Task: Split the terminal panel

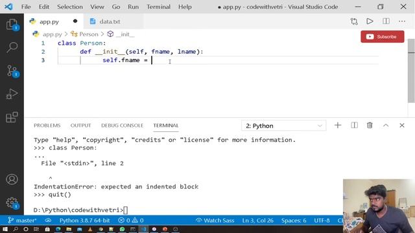Action: (x=354, y=125)
